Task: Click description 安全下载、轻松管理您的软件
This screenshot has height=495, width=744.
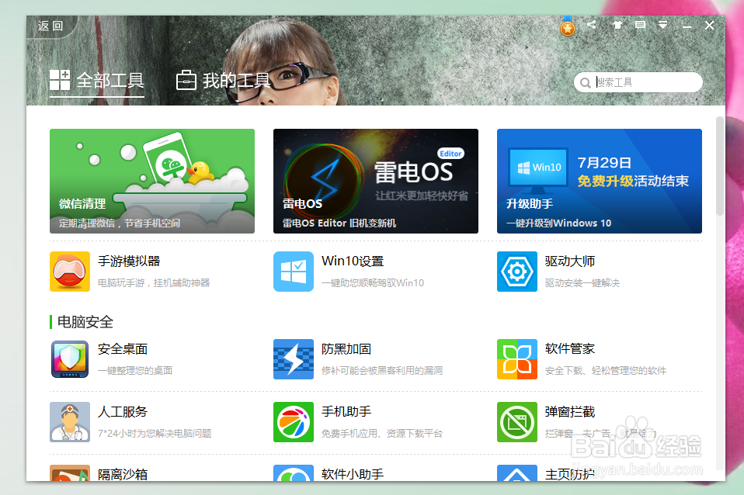Action: [x=606, y=371]
